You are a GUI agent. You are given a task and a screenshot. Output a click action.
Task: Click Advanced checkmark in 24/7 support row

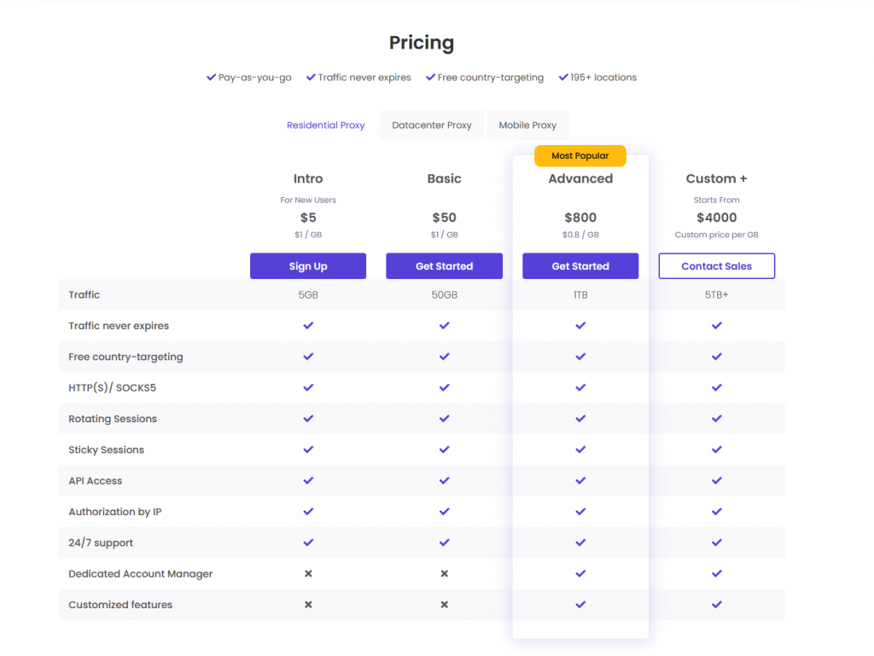tap(580, 543)
